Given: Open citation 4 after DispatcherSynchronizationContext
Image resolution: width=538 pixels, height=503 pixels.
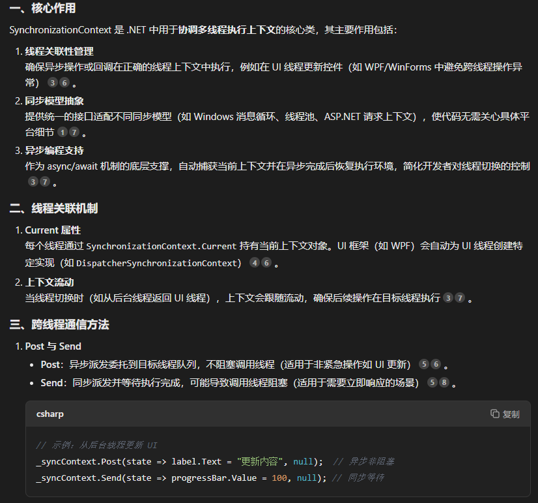Looking at the screenshot, I should [255, 263].
